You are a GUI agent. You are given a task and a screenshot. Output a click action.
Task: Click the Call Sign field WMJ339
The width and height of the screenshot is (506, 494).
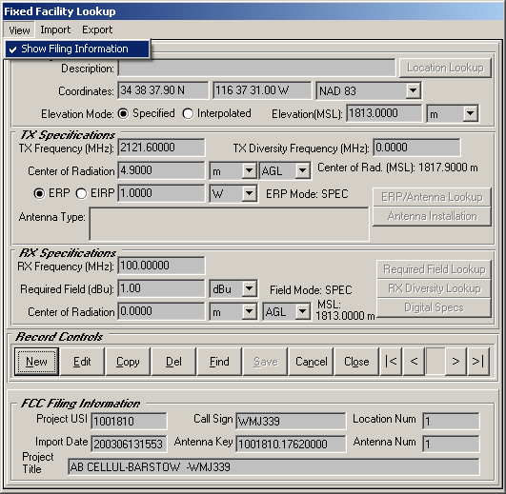point(291,421)
